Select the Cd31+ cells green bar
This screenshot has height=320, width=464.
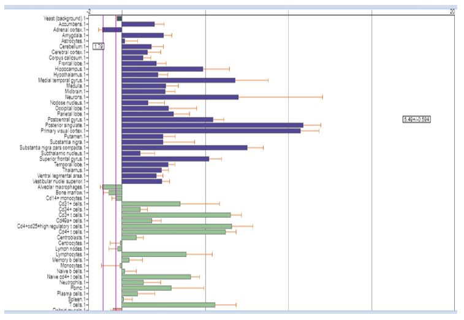pos(151,204)
